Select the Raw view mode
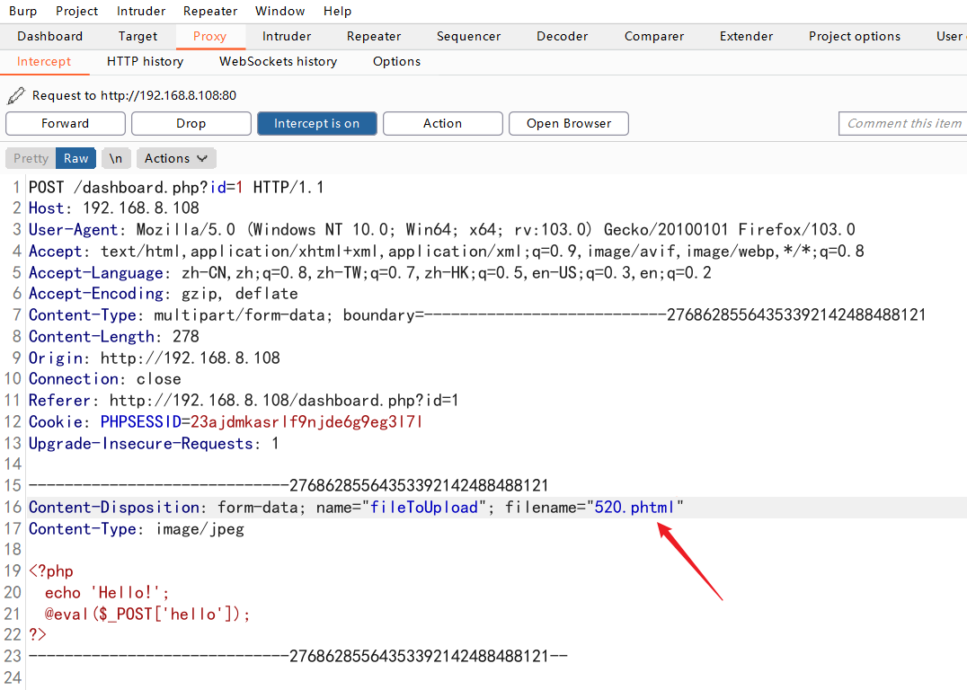The height and width of the screenshot is (690, 967). pyautogui.click(x=76, y=158)
